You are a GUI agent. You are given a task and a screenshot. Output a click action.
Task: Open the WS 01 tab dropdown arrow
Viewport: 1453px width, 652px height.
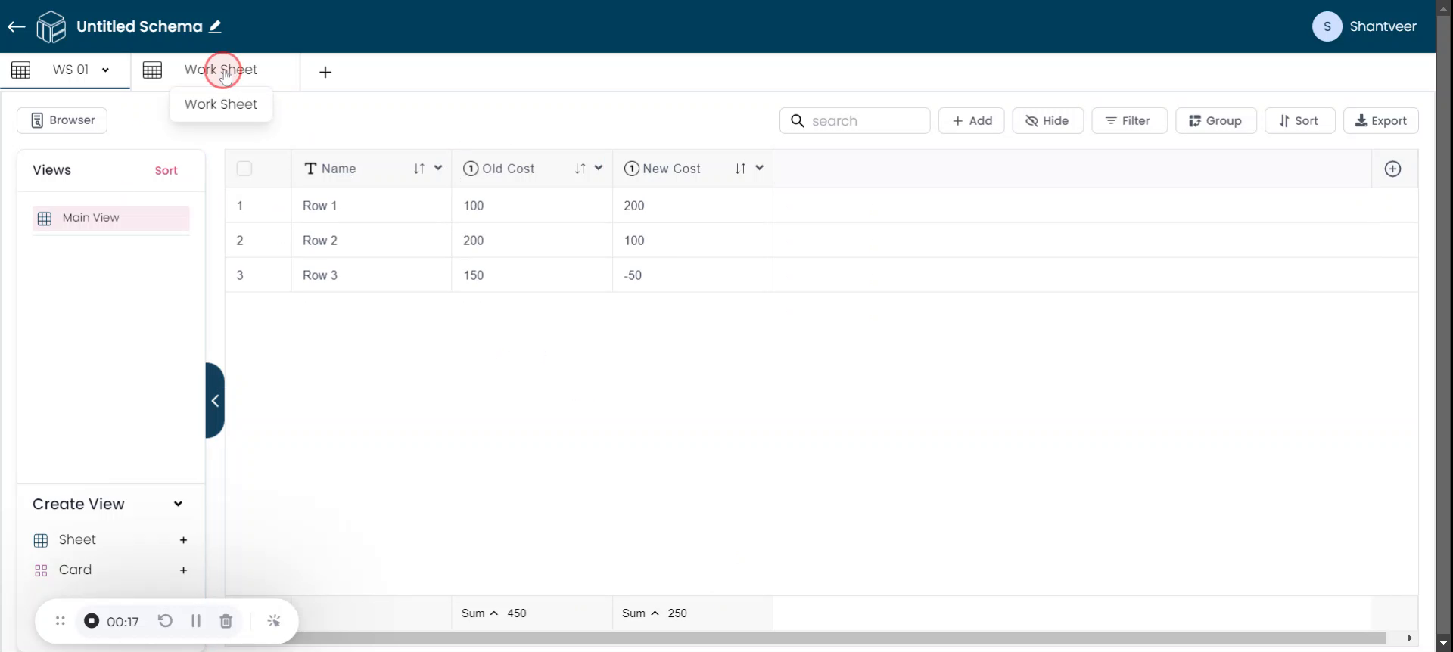[106, 70]
